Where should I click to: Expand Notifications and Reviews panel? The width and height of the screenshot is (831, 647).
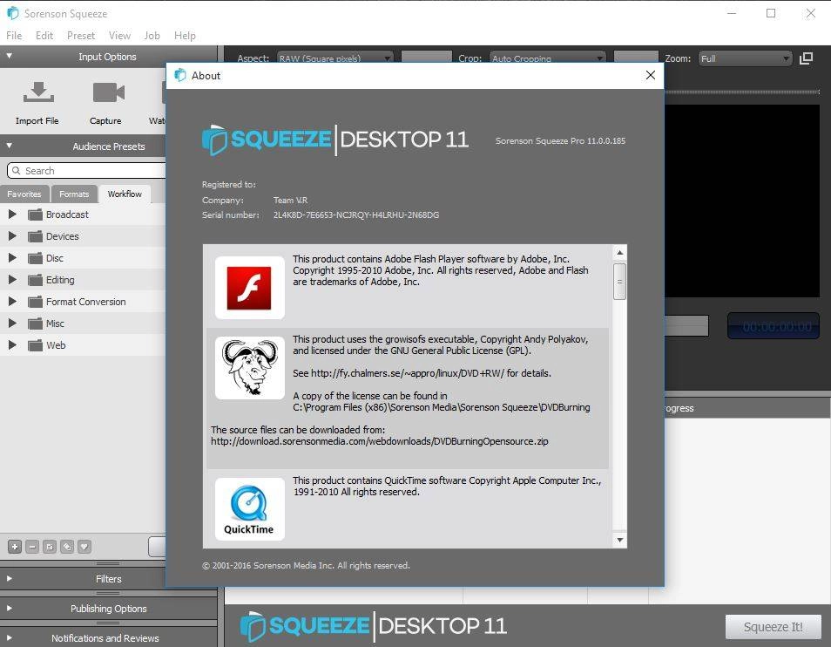point(9,638)
